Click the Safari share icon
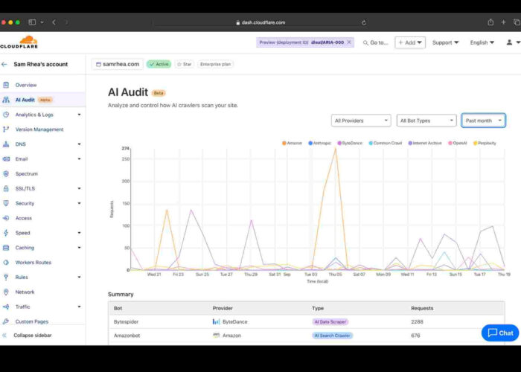 (x=490, y=22)
